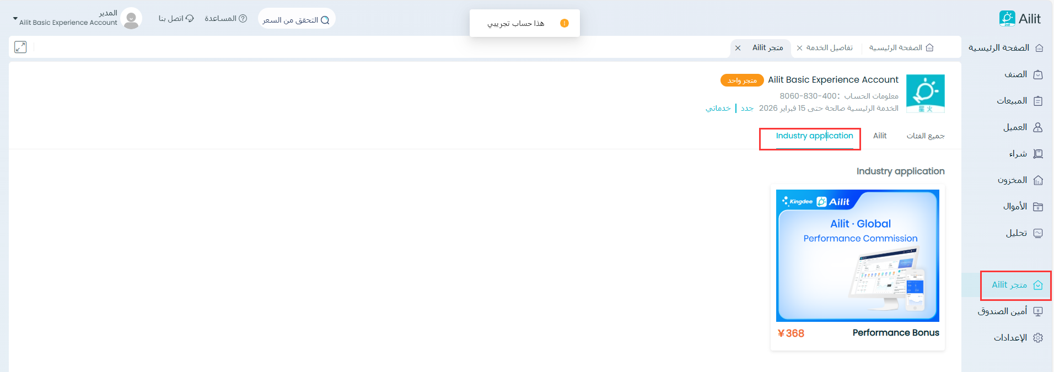Close the service details tab

[799, 48]
